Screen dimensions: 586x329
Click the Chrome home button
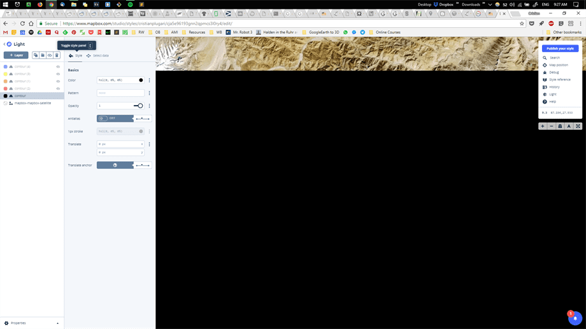31,24
